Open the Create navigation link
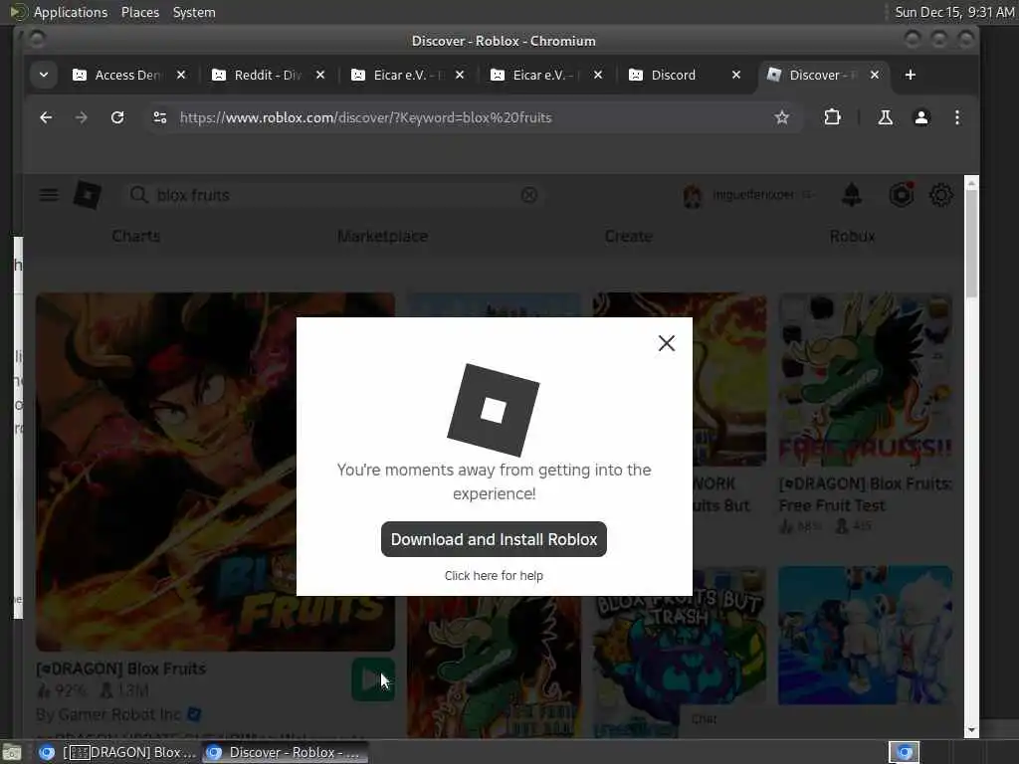The image size is (1019, 764). click(629, 236)
